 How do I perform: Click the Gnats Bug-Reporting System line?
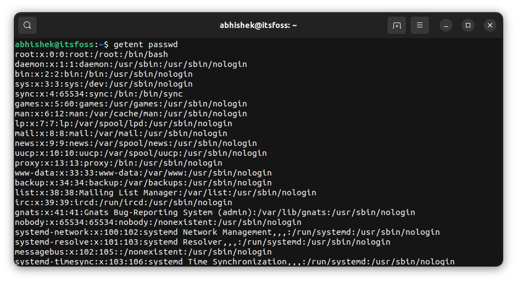tap(215, 212)
